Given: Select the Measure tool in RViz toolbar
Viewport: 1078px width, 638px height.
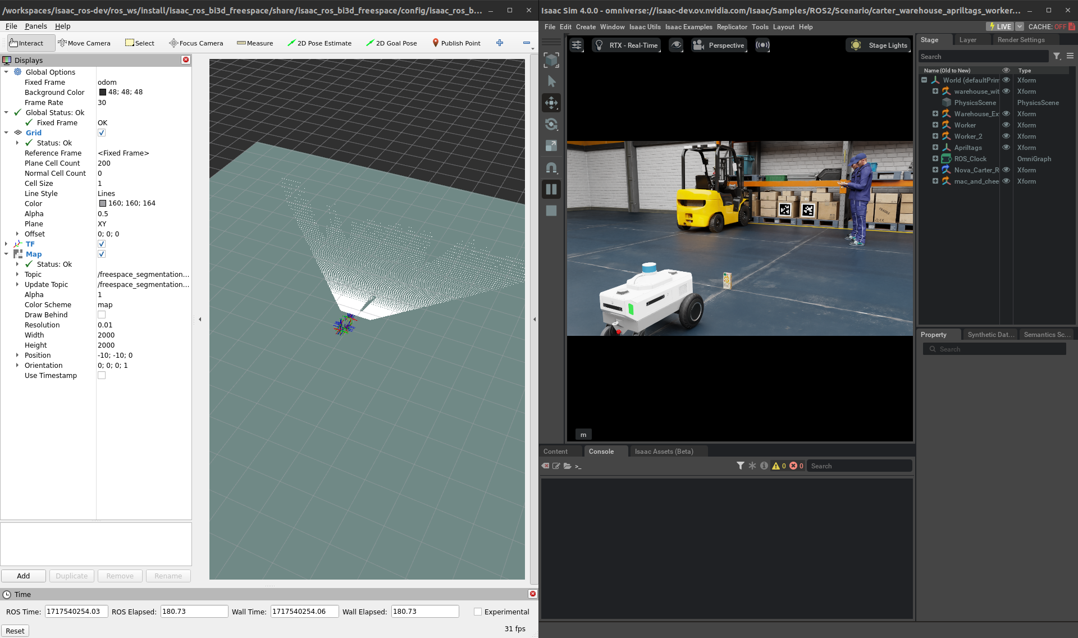Looking at the screenshot, I should pos(255,43).
